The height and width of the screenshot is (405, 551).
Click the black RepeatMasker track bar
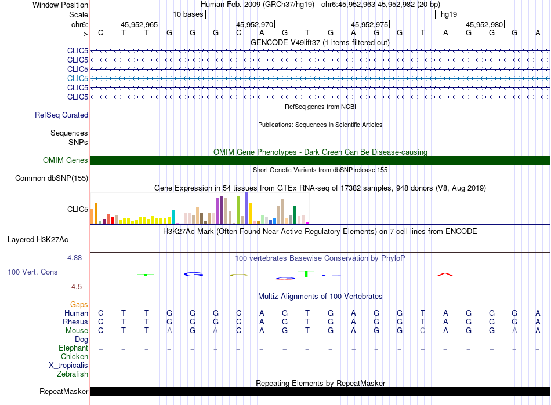tap(320, 392)
